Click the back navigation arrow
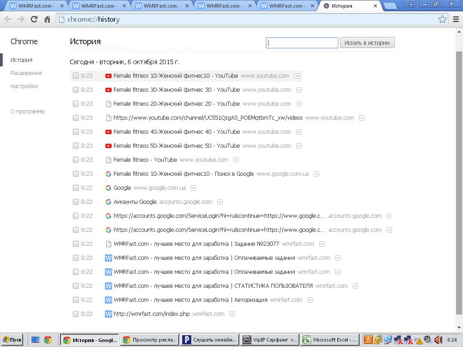The width and height of the screenshot is (463, 347). tap(8, 19)
